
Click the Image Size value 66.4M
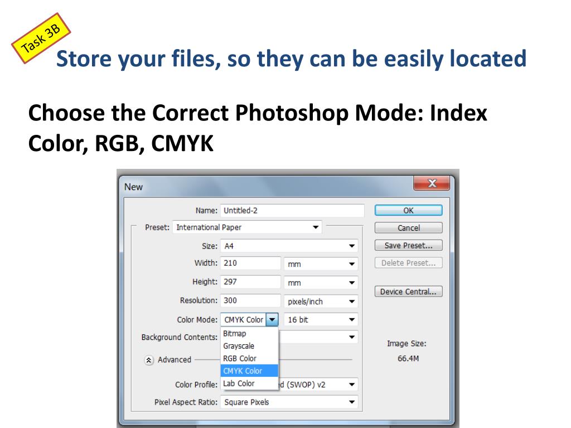408,358
